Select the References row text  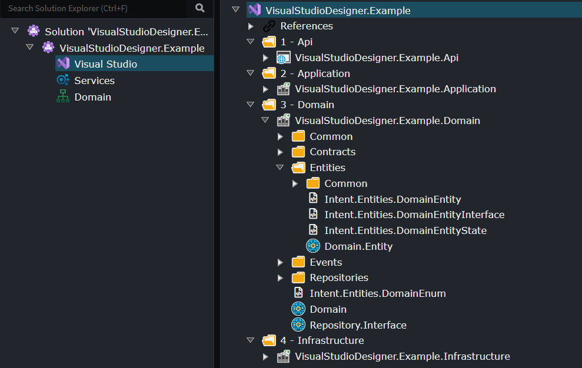point(307,26)
